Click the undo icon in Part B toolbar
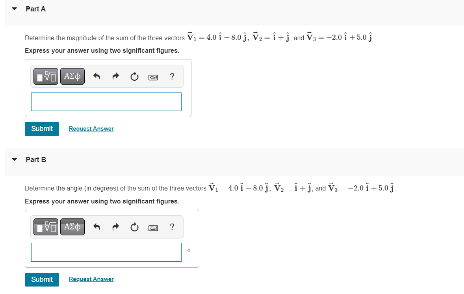Screen dimensions: 464x294 pos(97,227)
